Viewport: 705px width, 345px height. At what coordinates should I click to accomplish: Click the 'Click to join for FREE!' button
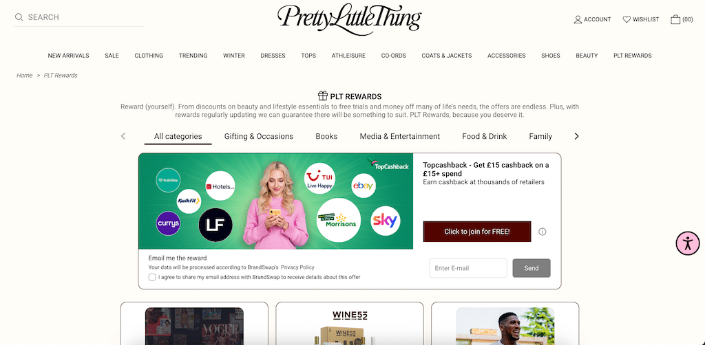point(477,232)
